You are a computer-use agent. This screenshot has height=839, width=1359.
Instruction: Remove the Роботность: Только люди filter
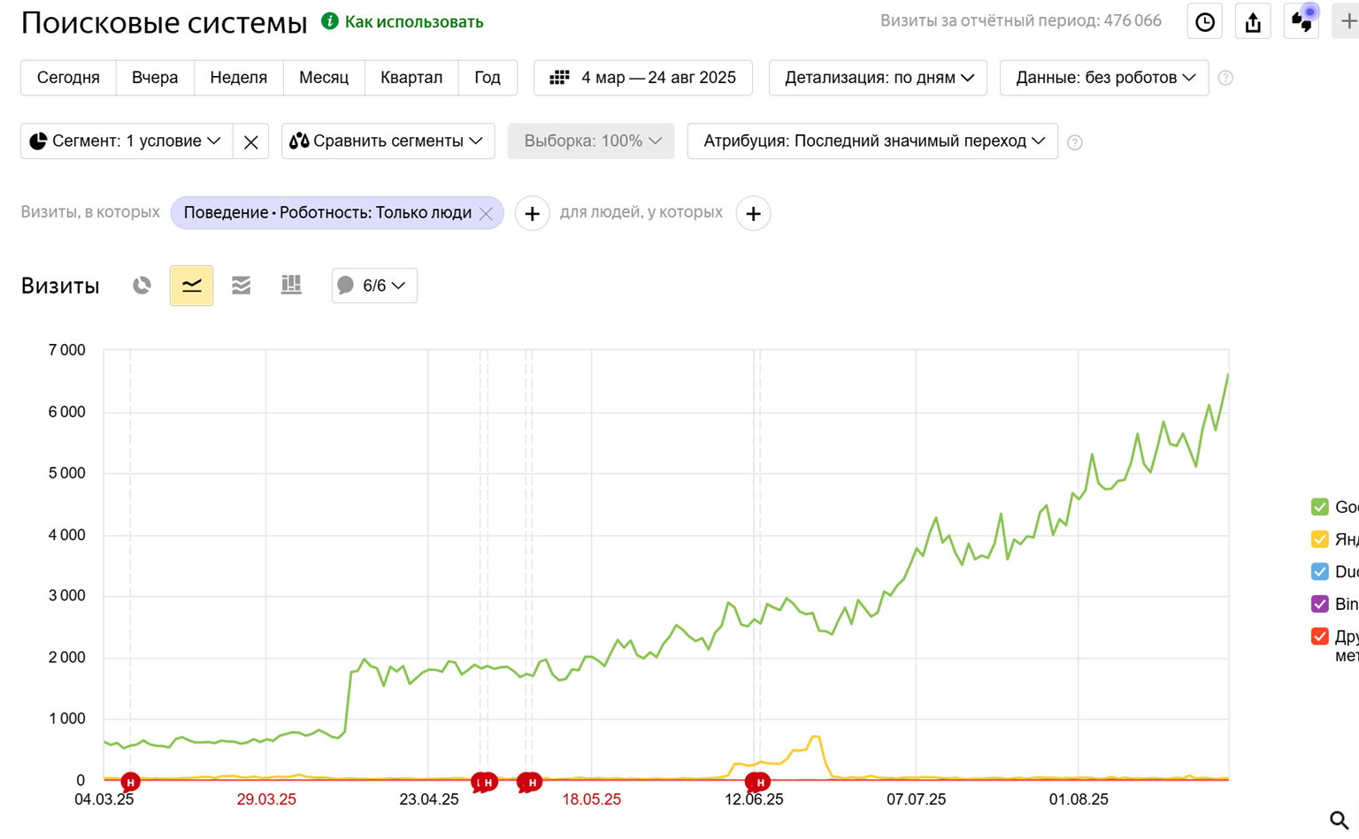click(486, 214)
